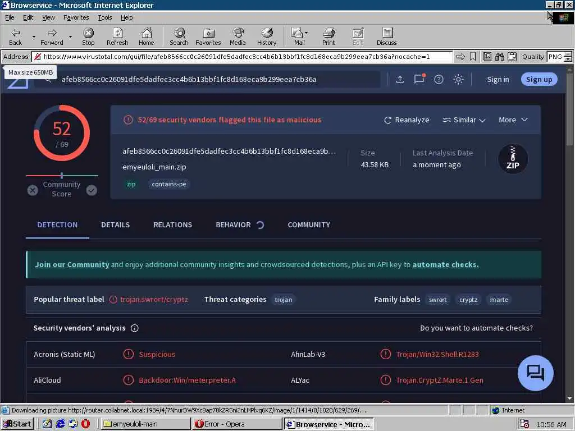Toggle the light/dark theme sun icon

(x=458, y=79)
